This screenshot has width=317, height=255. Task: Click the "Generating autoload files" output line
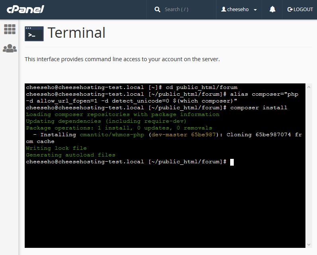[70, 155]
